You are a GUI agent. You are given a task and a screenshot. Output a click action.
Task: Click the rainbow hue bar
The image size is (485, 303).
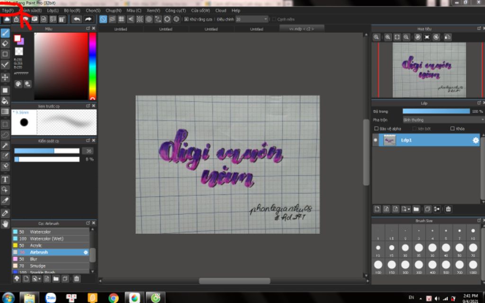pos(92,66)
